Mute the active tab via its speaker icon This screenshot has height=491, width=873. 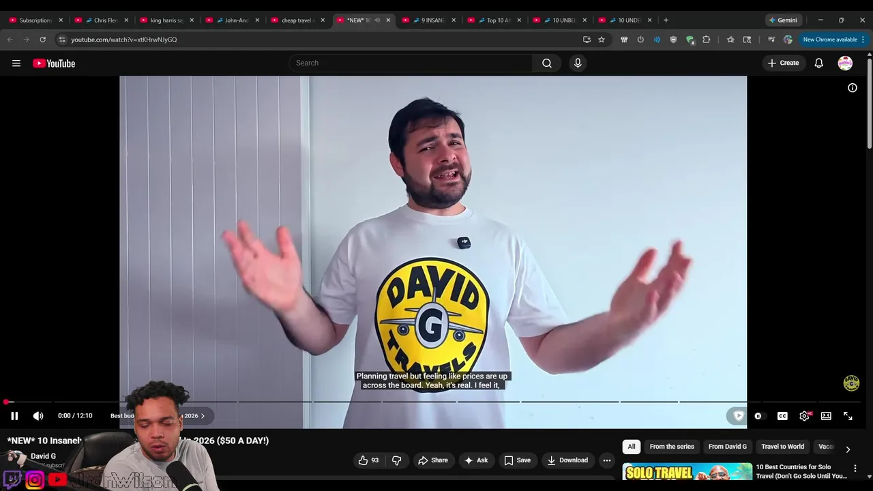(377, 20)
